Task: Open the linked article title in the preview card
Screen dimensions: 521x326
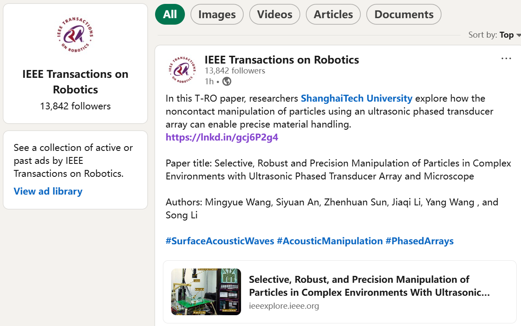Action: (369, 286)
